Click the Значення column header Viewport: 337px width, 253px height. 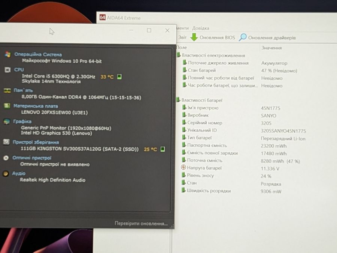271,48
